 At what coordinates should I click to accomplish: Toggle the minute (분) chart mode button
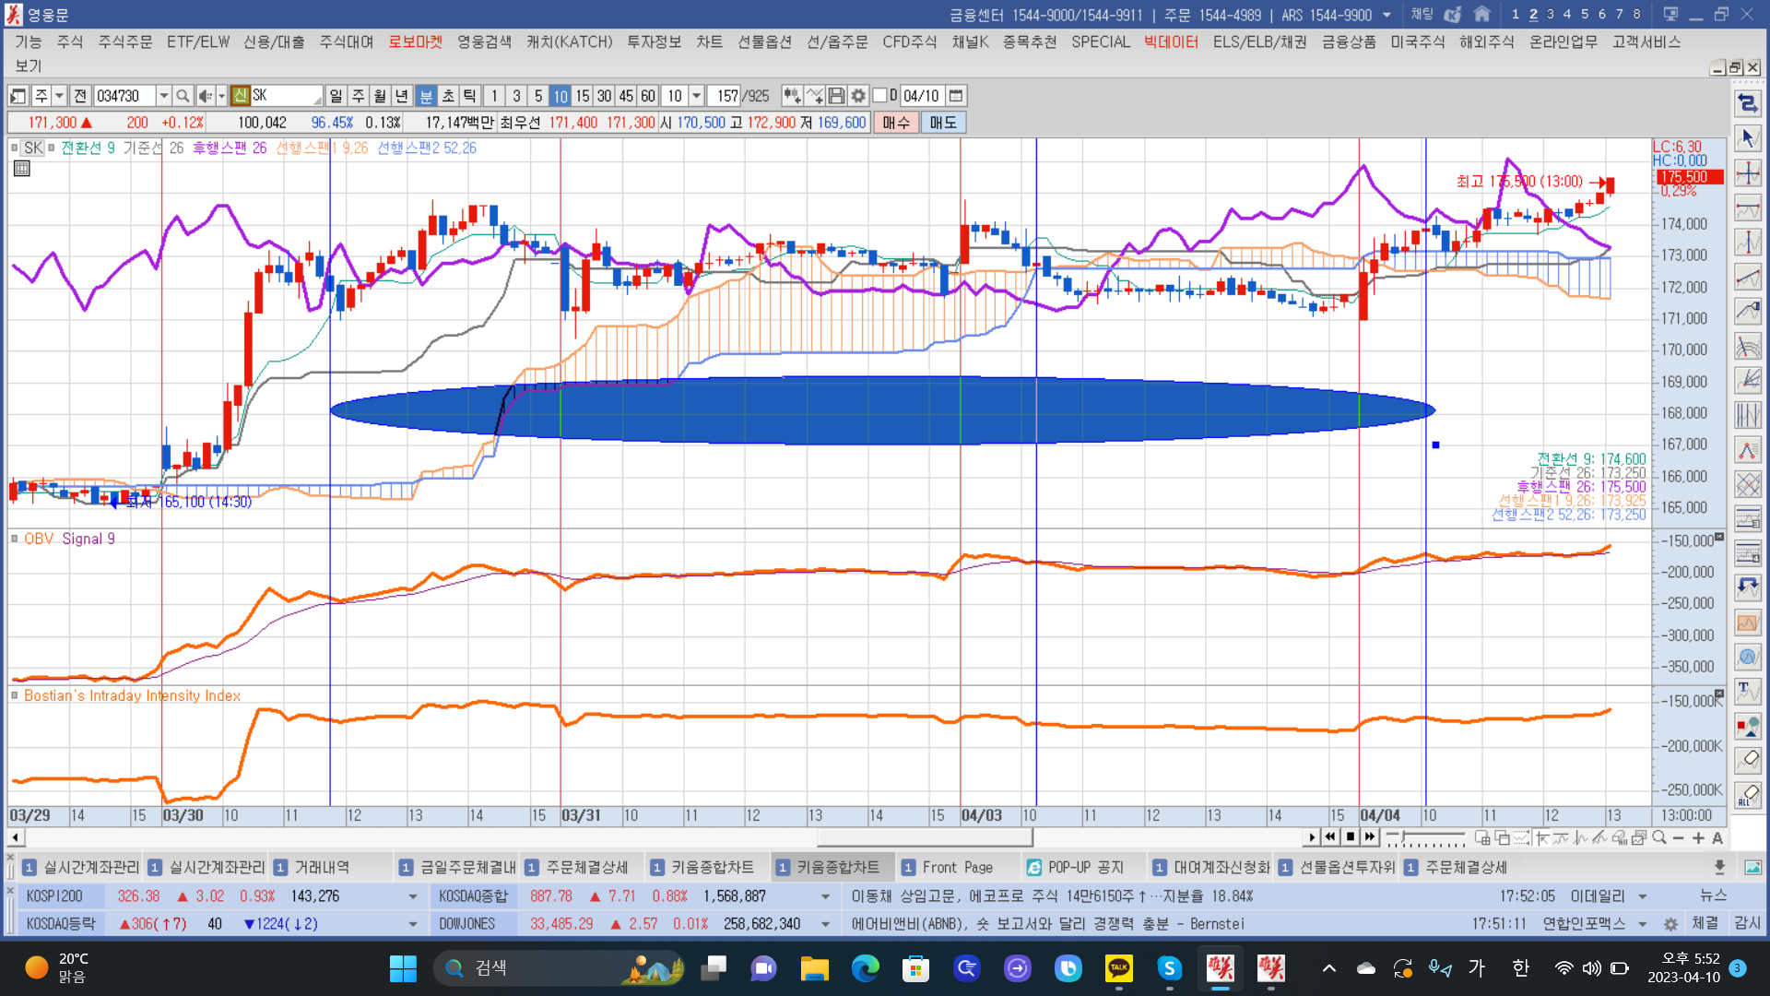click(x=426, y=96)
